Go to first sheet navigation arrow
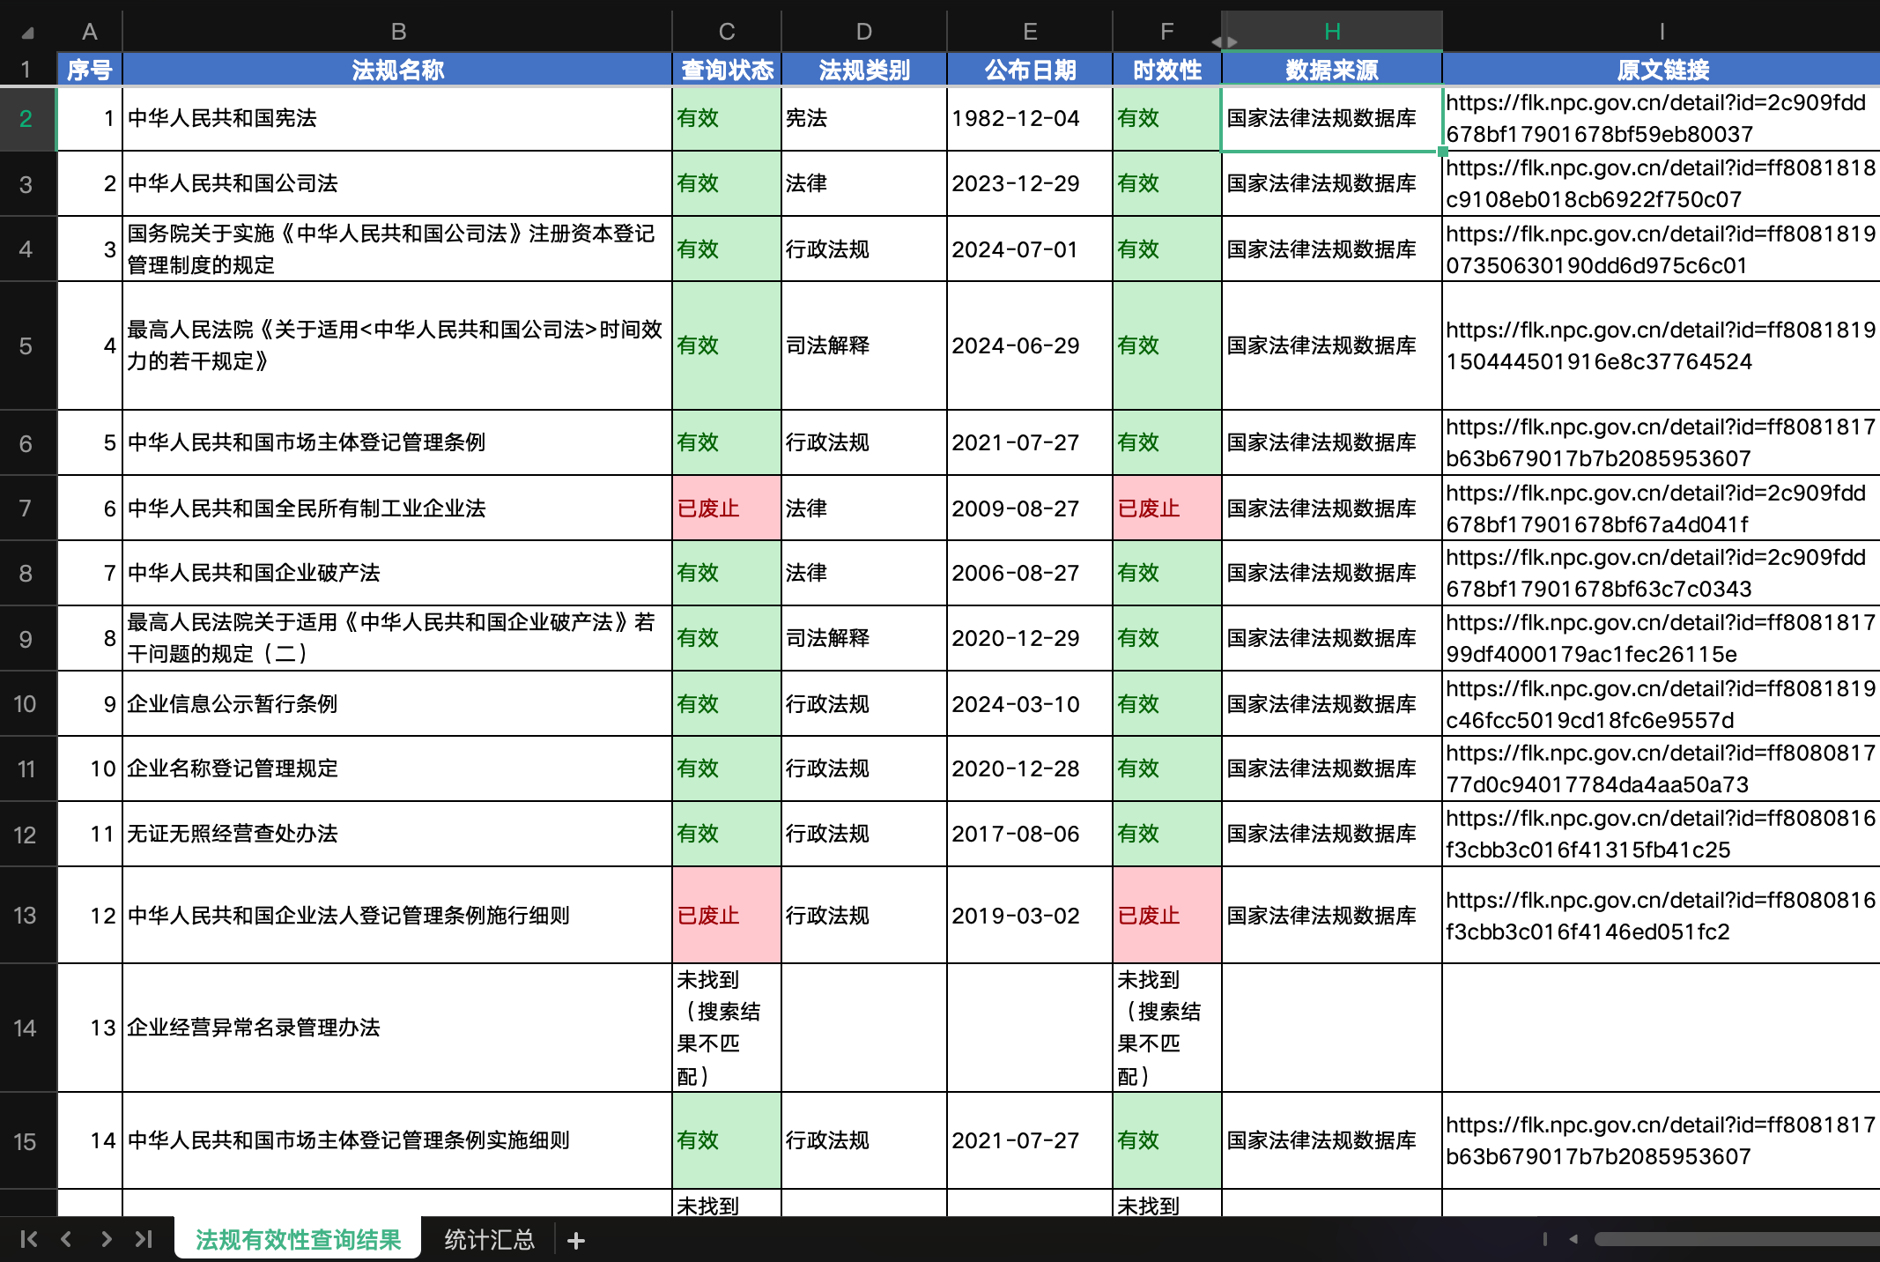The height and width of the screenshot is (1262, 1880). pyautogui.click(x=28, y=1239)
